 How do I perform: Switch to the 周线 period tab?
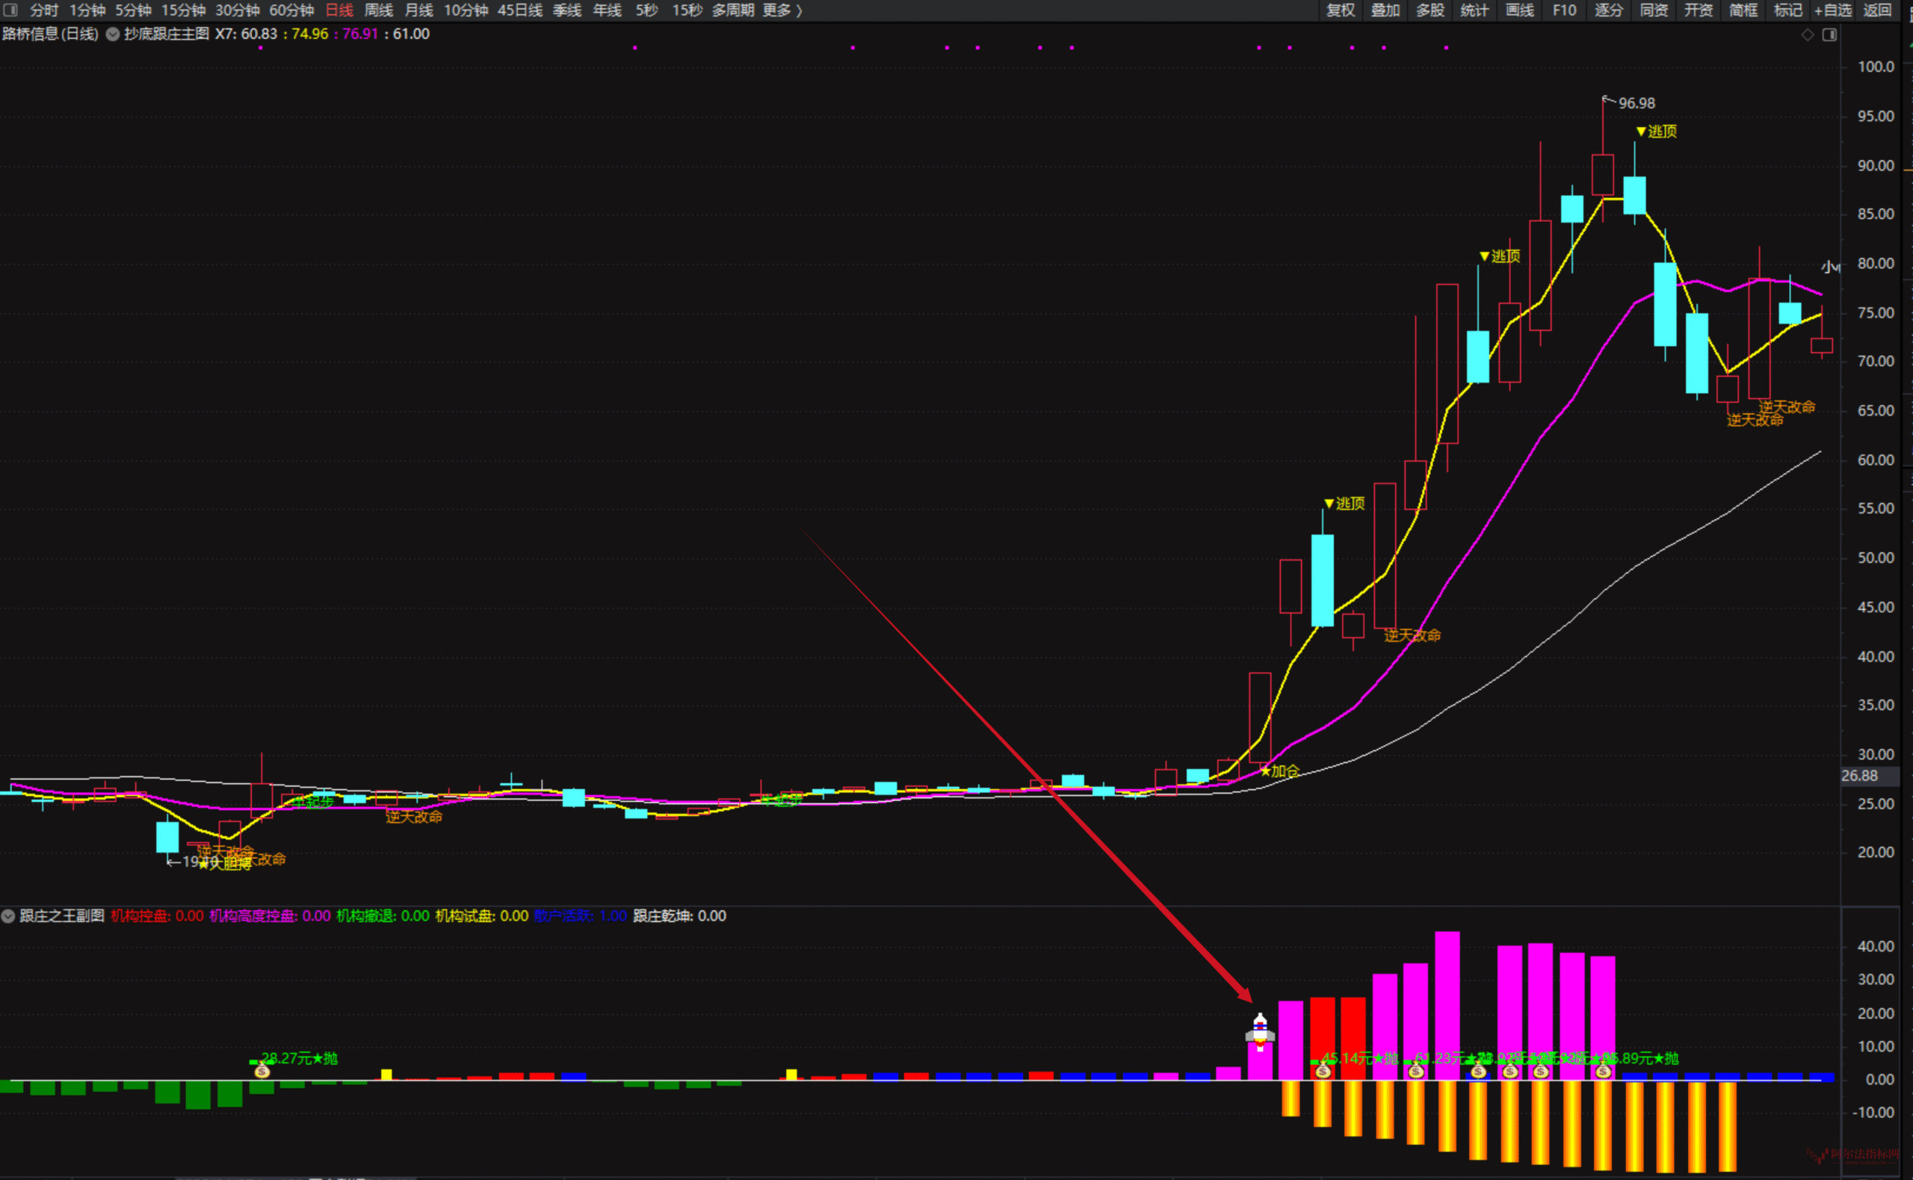(378, 10)
